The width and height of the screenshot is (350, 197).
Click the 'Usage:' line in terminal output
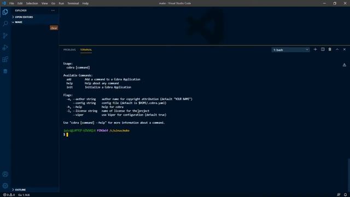[x=68, y=63]
